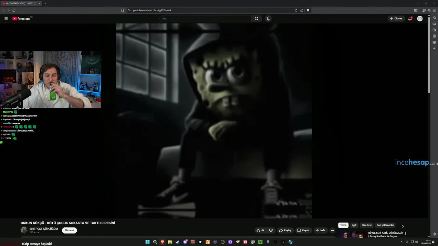Open the volume control in the system tray

click(x=416, y=242)
